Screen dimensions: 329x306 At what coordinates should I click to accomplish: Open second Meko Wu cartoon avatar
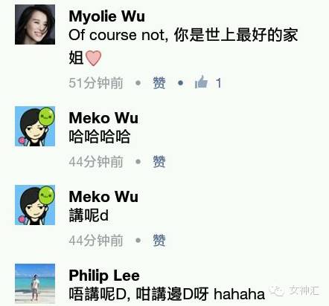(x=35, y=205)
